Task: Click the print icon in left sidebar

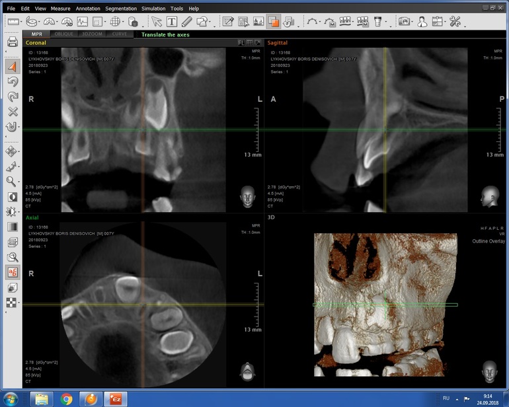Action: point(13,43)
